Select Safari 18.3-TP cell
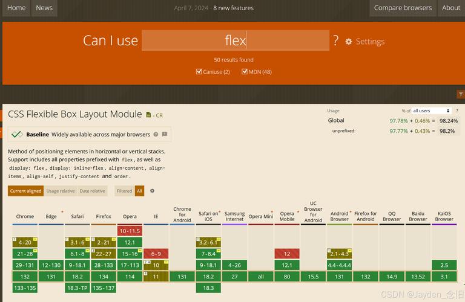 [x=77, y=288]
